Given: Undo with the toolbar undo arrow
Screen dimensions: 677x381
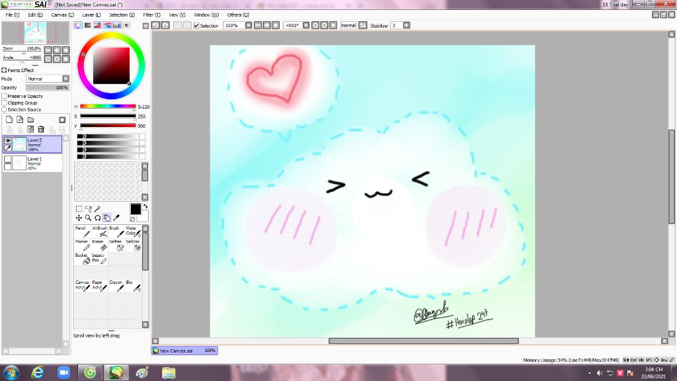Looking at the screenshot, I should coord(156,26).
